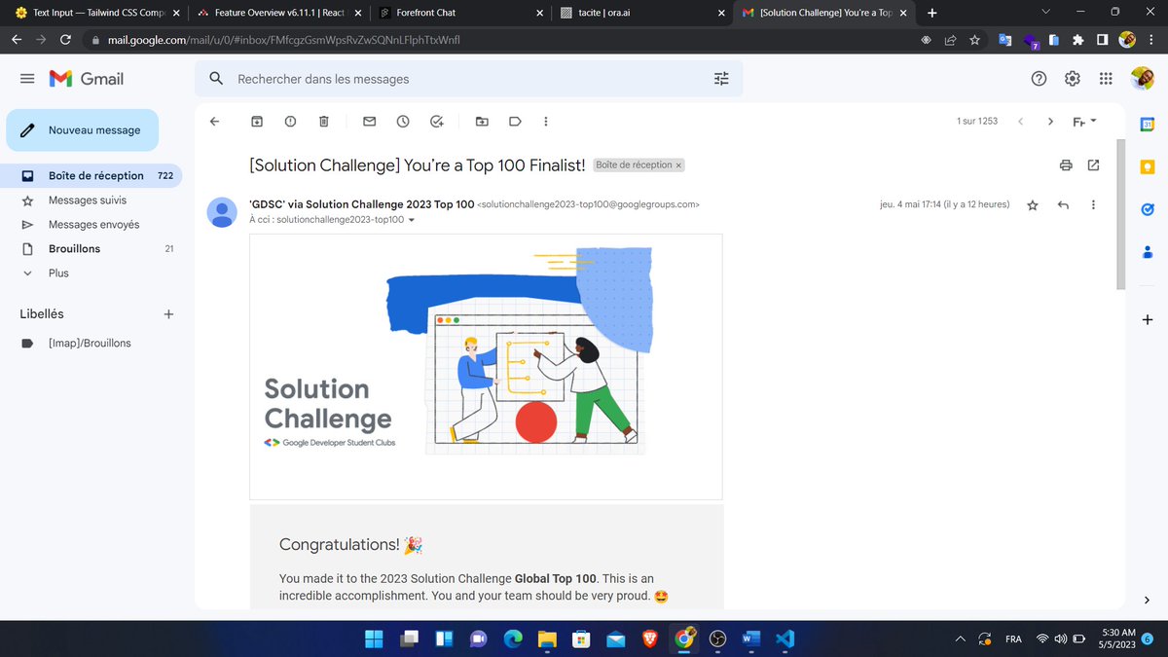Click the email vertical scrollbar
The height and width of the screenshot is (657, 1168).
[1122, 214]
